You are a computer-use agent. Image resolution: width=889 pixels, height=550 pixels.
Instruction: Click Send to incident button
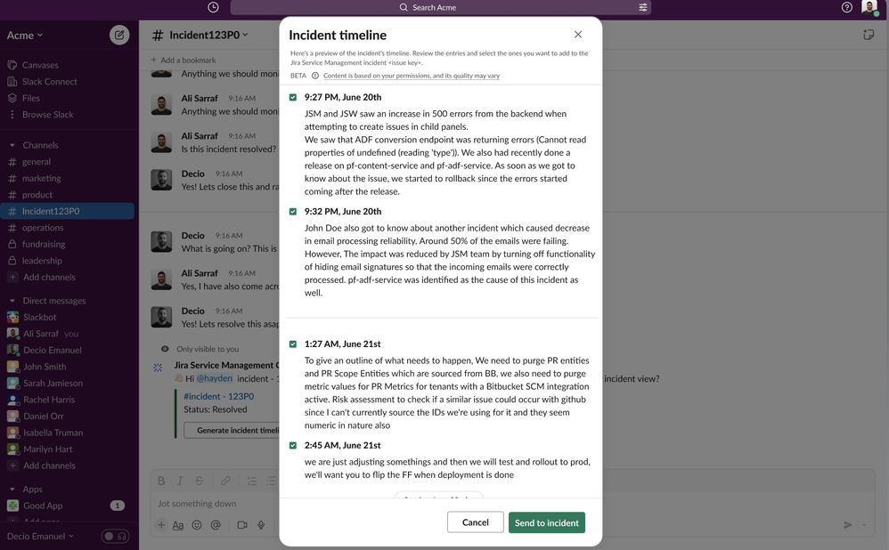tap(547, 522)
